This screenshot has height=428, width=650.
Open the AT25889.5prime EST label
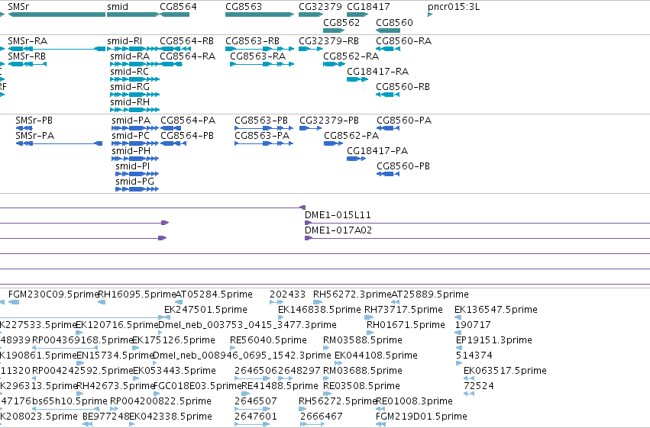point(430,294)
